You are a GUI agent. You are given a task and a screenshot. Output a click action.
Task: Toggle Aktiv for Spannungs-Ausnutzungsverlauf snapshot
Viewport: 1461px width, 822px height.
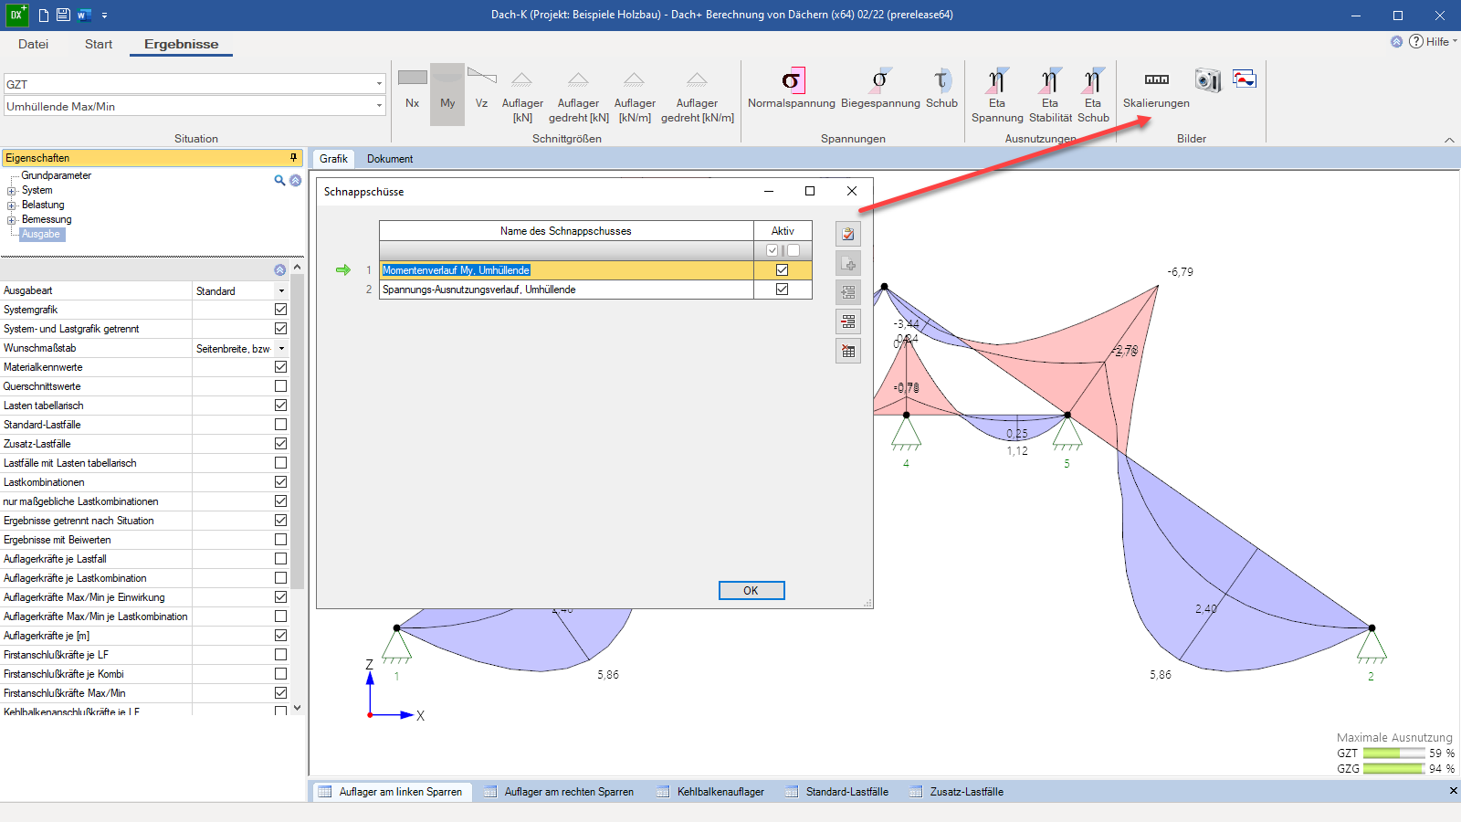[x=782, y=290]
